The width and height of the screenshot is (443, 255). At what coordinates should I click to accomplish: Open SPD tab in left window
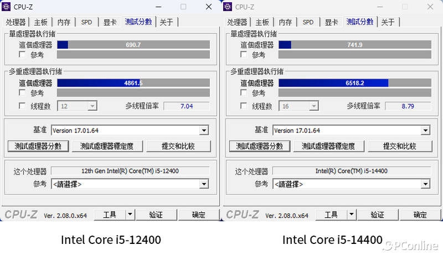[x=86, y=22]
